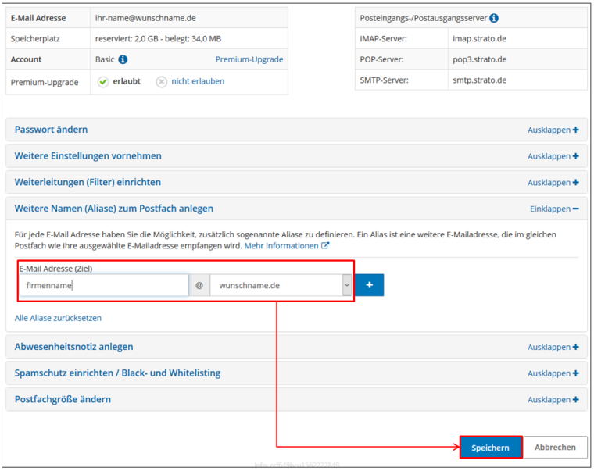
Task: Click Alle Aliase zurücksetzen link
Action: click(58, 318)
